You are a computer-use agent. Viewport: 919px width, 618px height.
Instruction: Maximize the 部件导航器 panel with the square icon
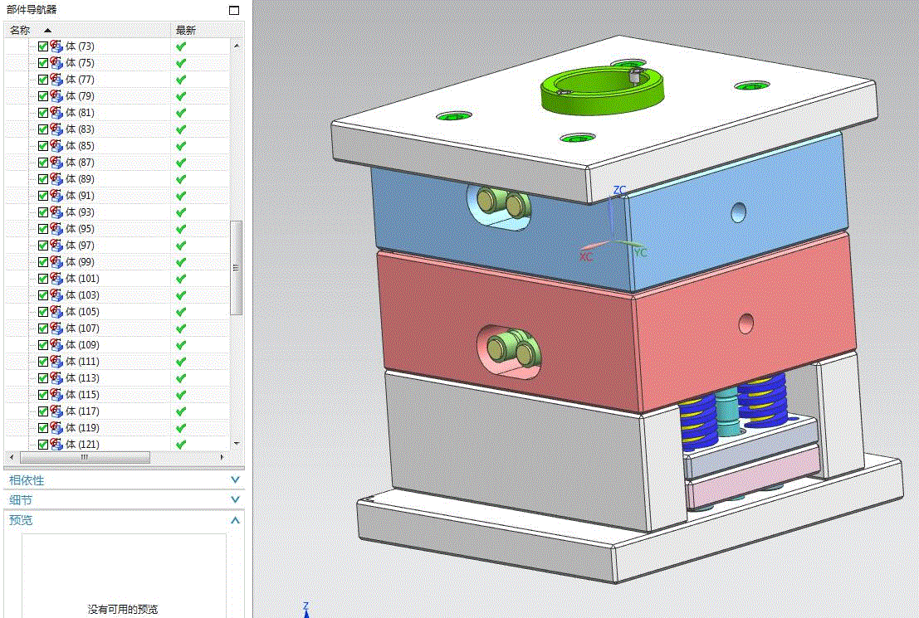tap(234, 10)
